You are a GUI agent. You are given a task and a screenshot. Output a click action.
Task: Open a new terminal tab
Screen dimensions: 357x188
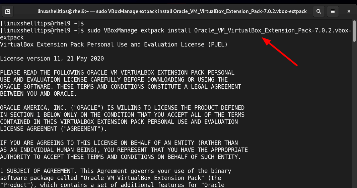pyautogui.click(x=7, y=11)
